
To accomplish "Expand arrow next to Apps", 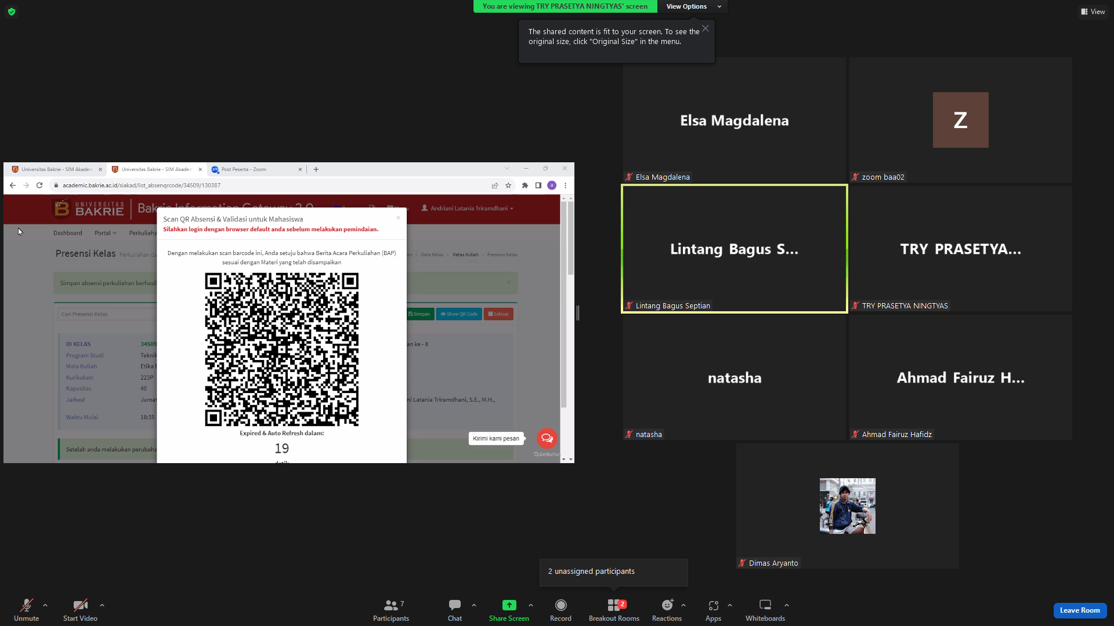I will (730, 605).
